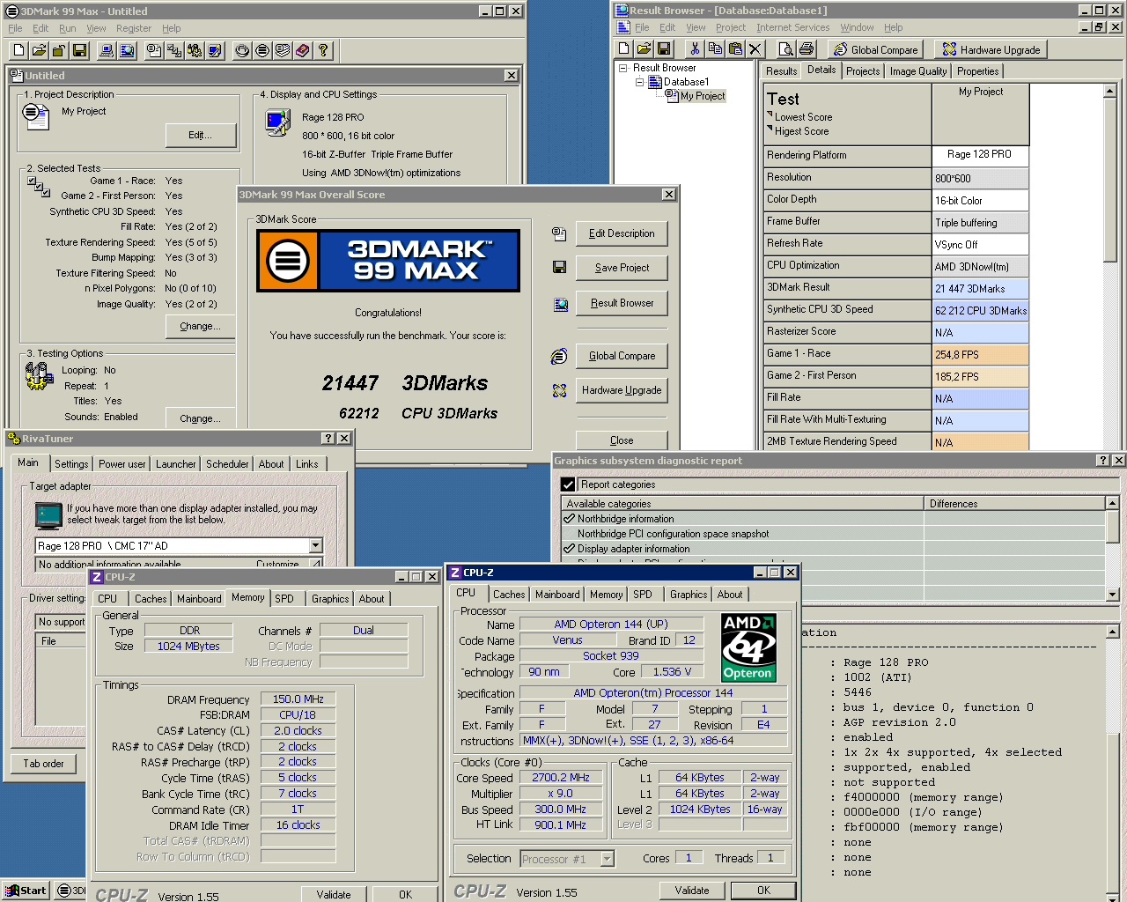Click the Customize expander in RivaTuner
Viewport: 1127px width, 902px height.
tap(316, 563)
